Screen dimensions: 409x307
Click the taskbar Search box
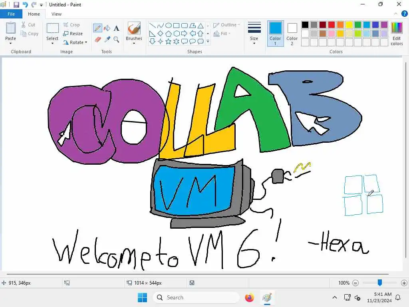coord(197,297)
